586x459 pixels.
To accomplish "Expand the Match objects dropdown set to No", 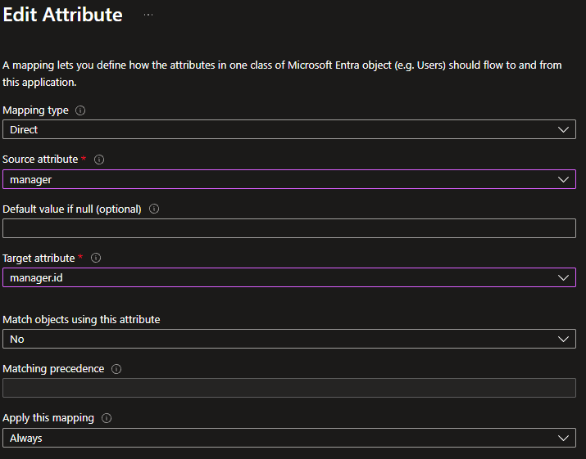I will pos(288,339).
